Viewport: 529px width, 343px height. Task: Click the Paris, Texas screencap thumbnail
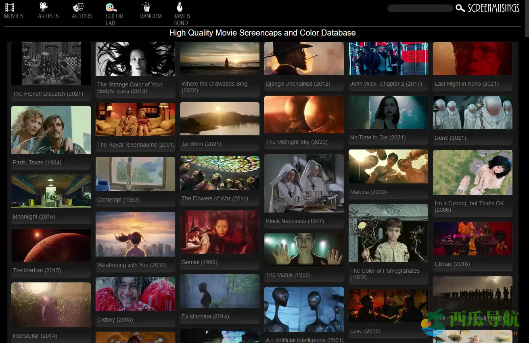[51, 130]
